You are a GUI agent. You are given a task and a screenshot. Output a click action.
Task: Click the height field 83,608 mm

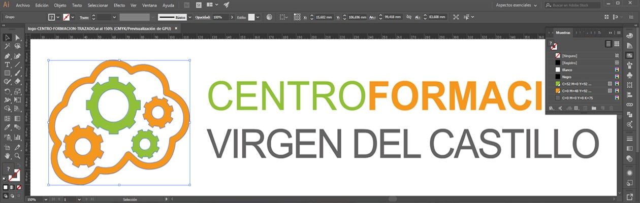click(438, 17)
